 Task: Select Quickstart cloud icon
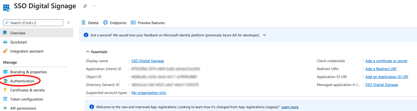point(5,42)
